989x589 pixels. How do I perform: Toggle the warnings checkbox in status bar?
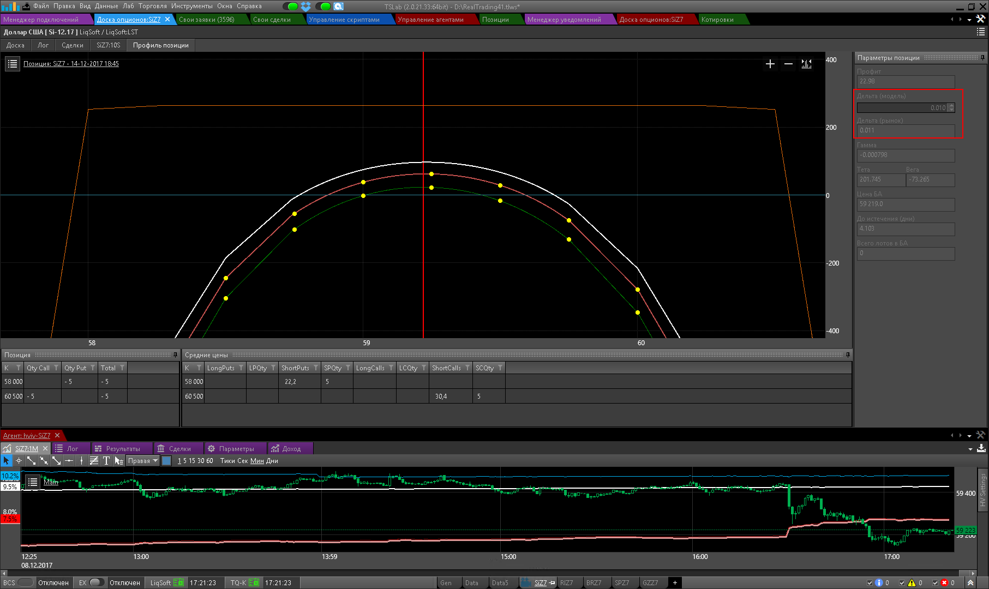point(902,583)
